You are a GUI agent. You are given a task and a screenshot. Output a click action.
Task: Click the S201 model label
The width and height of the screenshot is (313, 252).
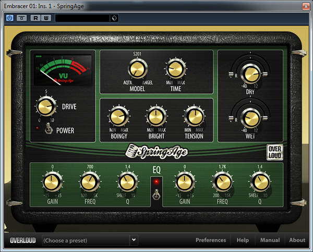[137, 54]
